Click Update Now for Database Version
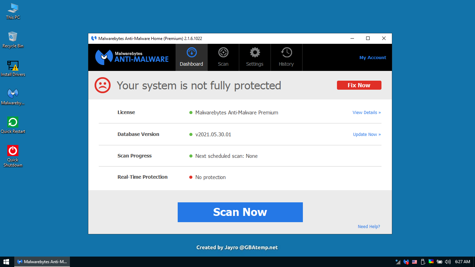Screen dimensions: 475x267 click(367, 135)
